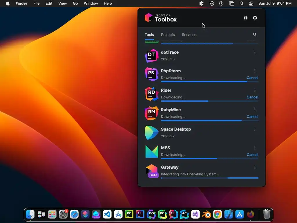Open search with the magnifier in Toolbox
The image size is (297, 223).
(255, 35)
